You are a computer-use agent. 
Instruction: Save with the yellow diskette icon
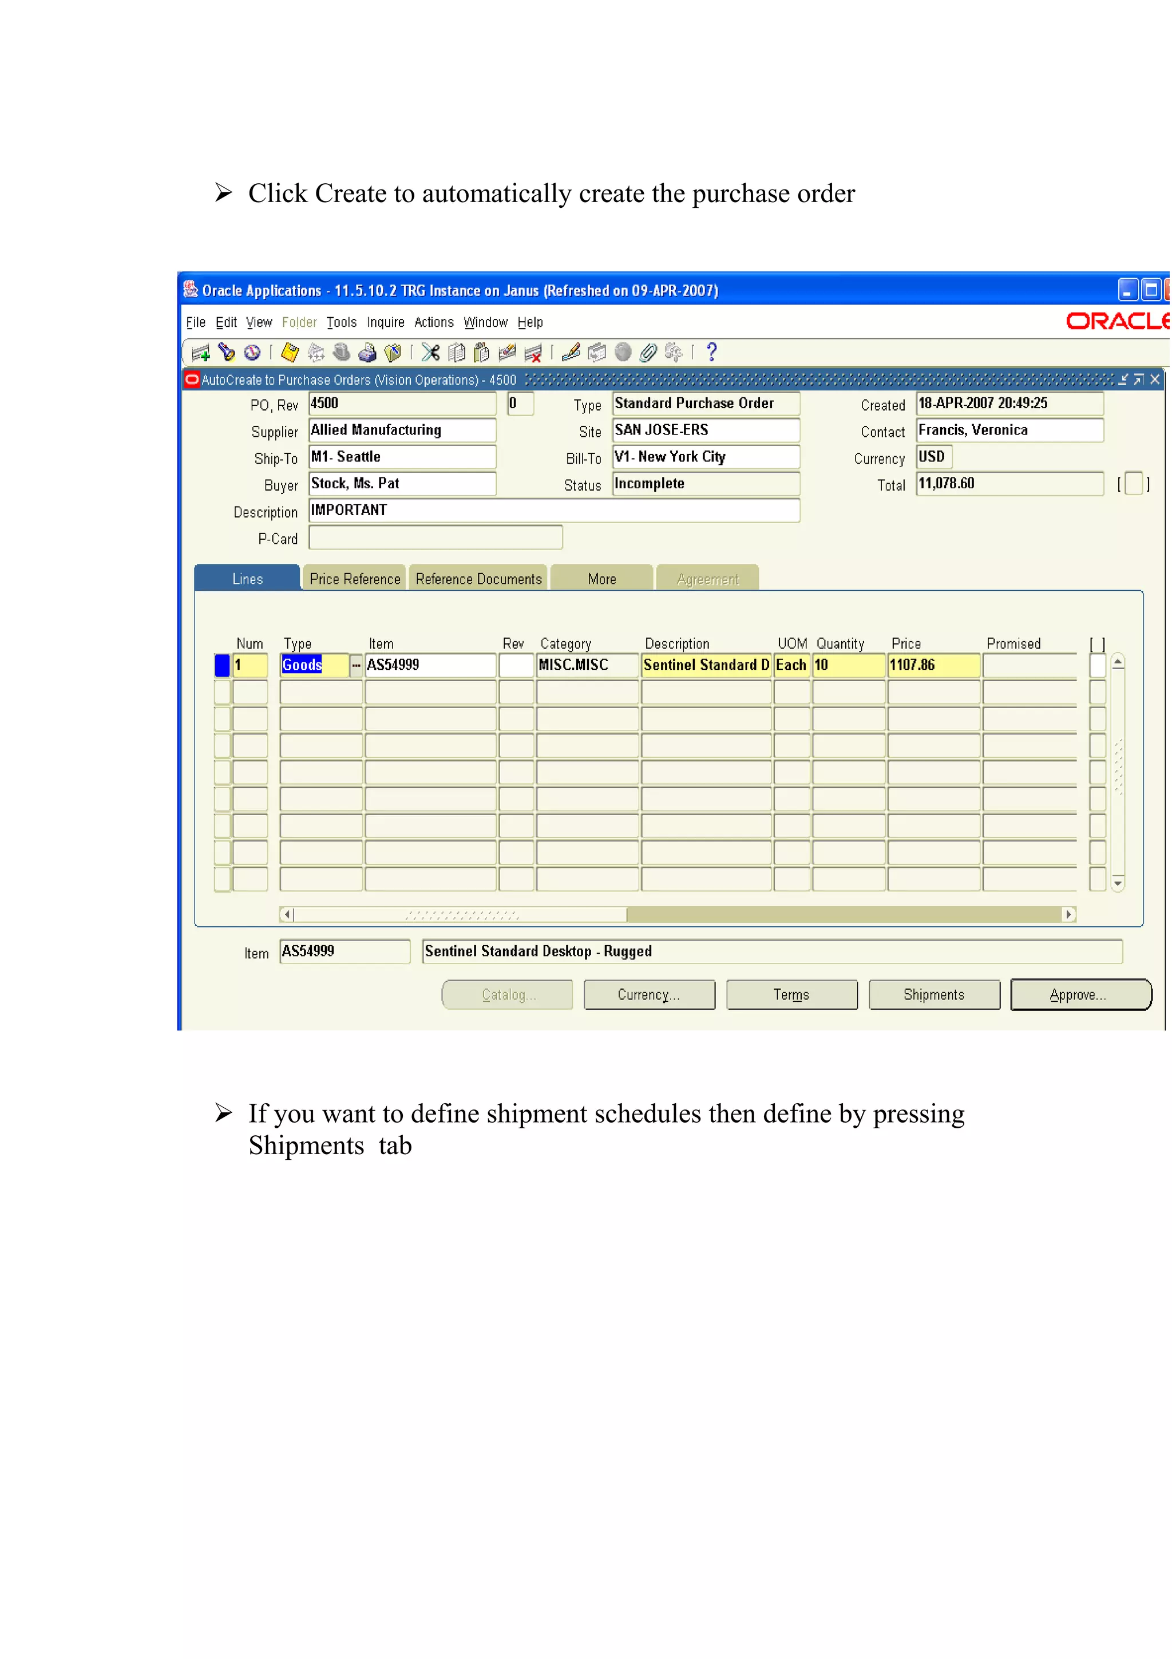coord(290,353)
